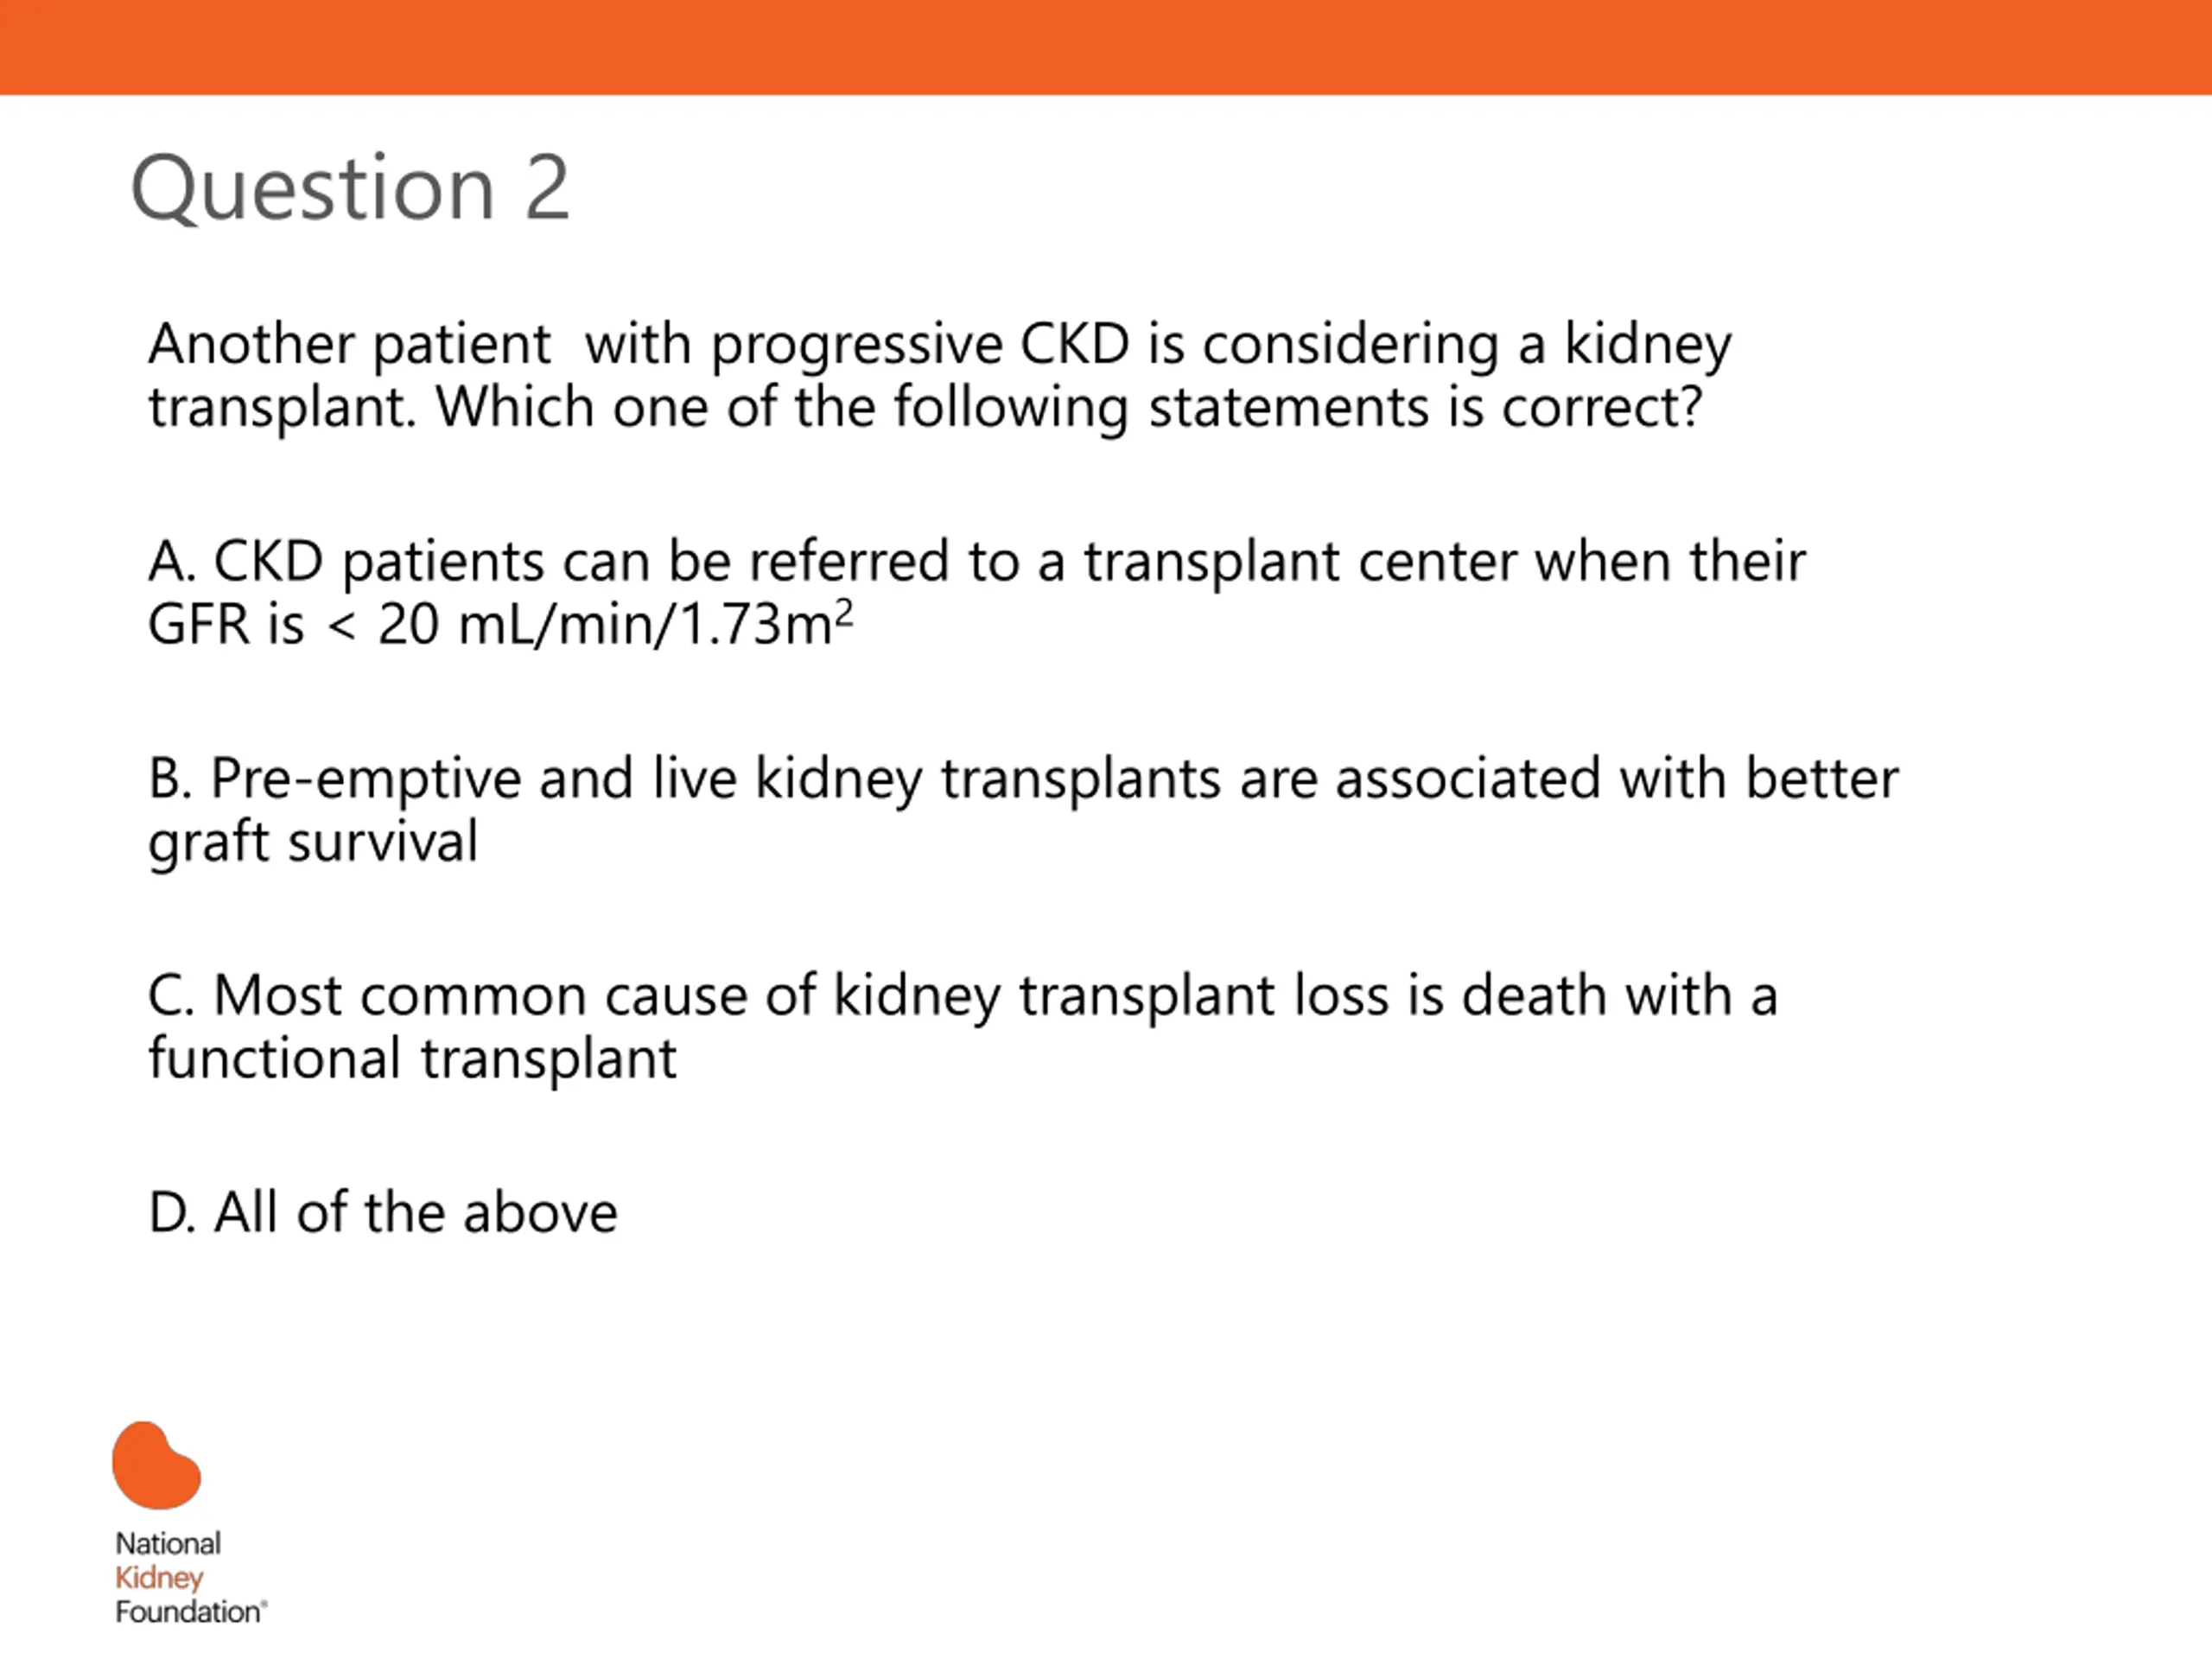This screenshot has width=2212, height=1659.
Task: Choose answer C about transplant loss
Action: point(962,1027)
